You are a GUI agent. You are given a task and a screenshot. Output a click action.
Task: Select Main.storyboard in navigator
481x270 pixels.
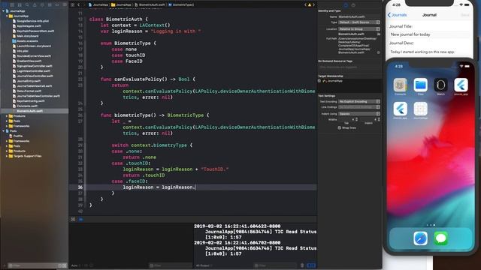click(28, 36)
